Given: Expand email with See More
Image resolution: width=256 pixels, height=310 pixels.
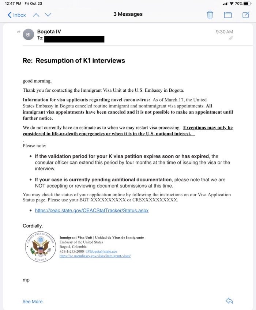Looking at the screenshot, I should point(33,302).
